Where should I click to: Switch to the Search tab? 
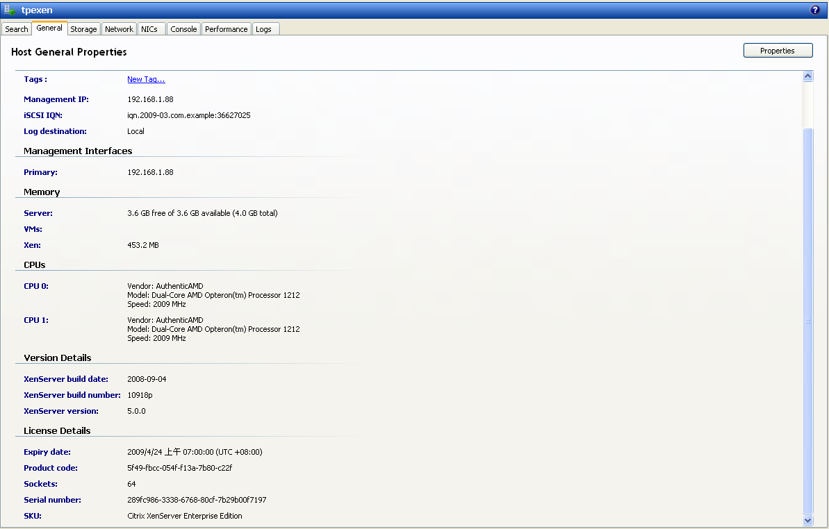(x=17, y=29)
